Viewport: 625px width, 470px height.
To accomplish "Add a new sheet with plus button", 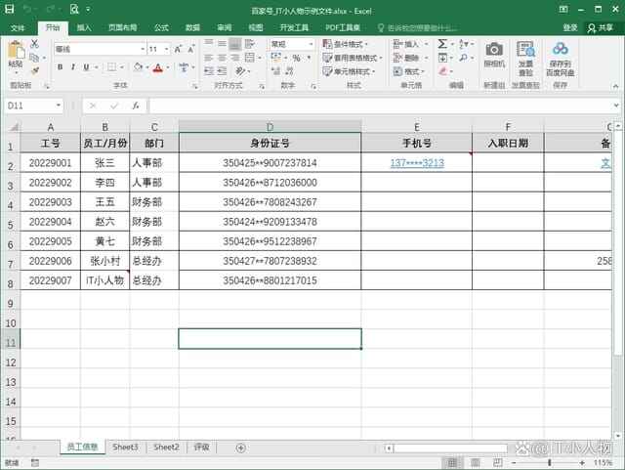I will coord(240,449).
